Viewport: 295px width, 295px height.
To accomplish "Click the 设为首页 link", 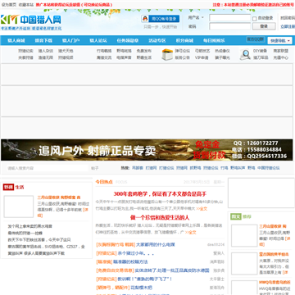I will 9,5.
